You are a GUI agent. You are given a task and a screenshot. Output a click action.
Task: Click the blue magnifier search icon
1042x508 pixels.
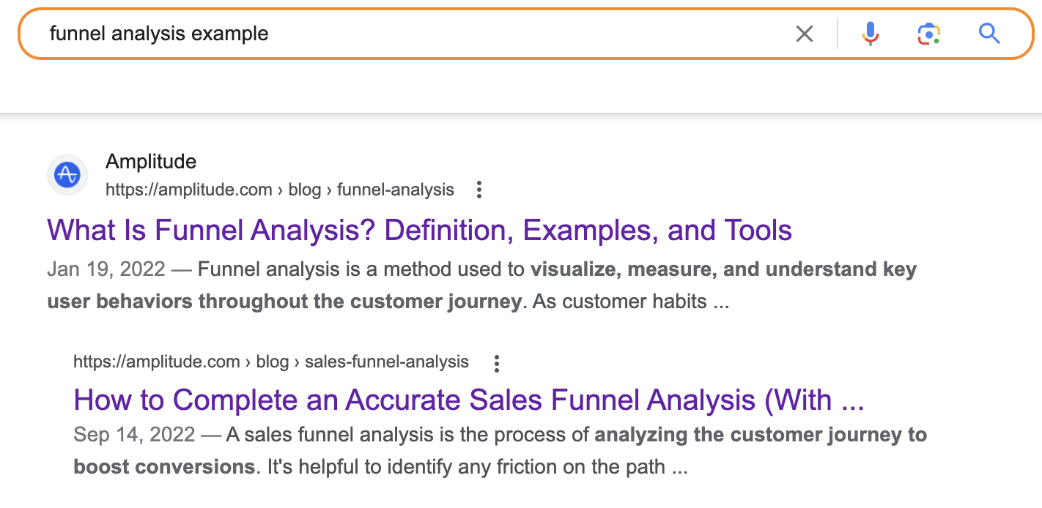pyautogui.click(x=989, y=34)
